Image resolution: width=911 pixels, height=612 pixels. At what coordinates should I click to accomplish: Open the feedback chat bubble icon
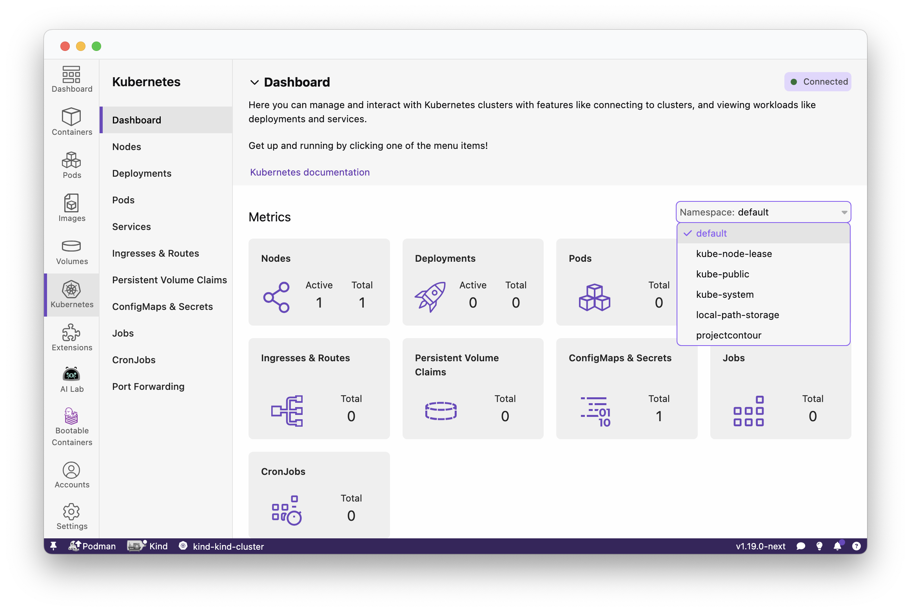coord(801,546)
